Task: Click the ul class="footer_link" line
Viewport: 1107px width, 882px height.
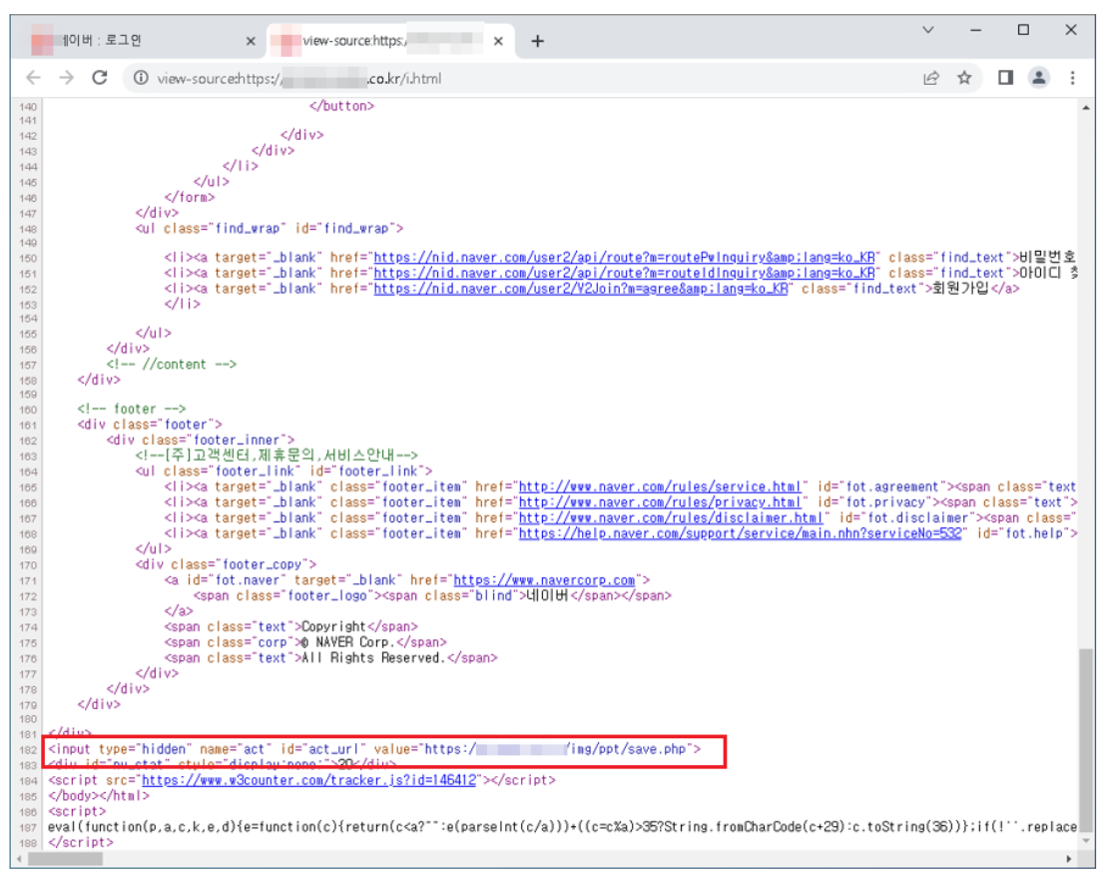Action: click(x=283, y=471)
